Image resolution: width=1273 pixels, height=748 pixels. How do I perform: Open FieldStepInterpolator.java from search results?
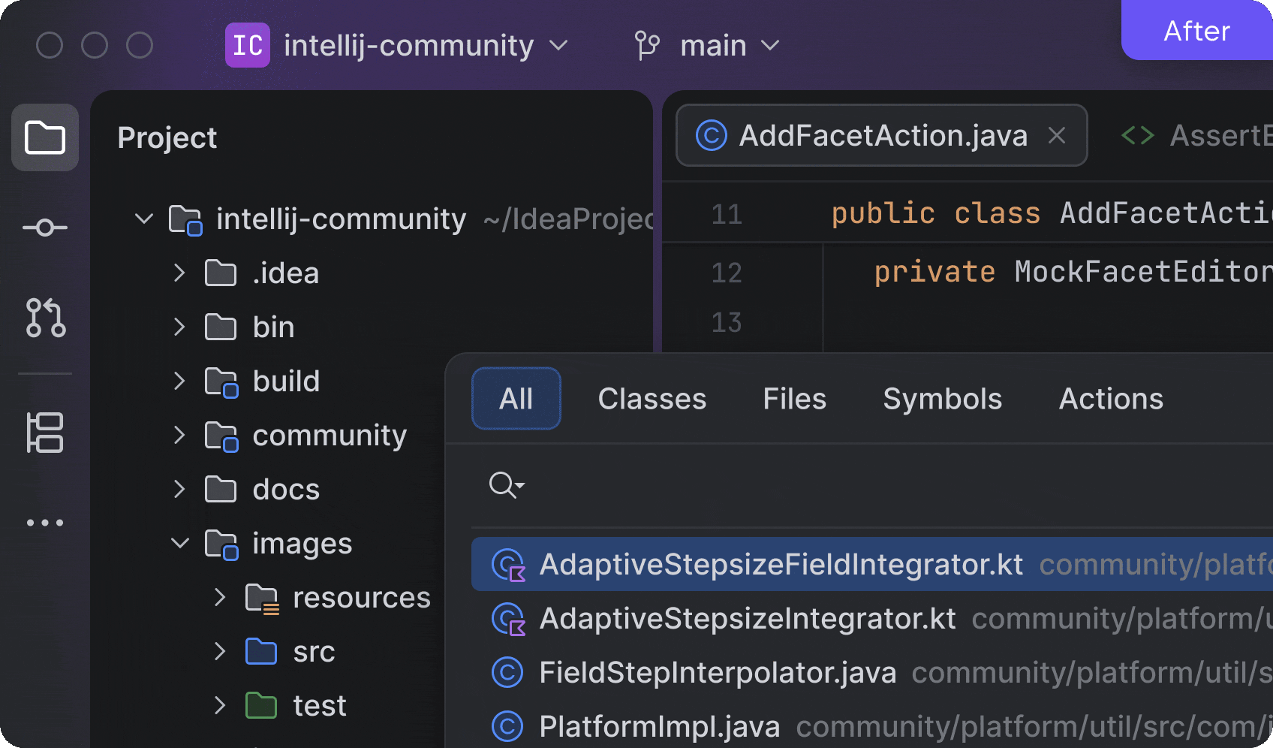pyautogui.click(x=717, y=673)
